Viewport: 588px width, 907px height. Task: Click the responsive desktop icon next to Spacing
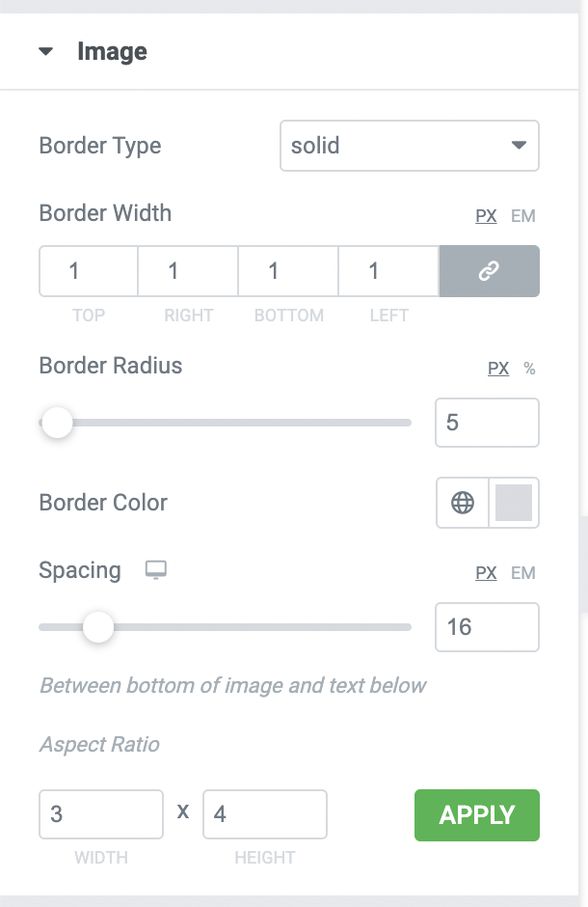click(156, 569)
